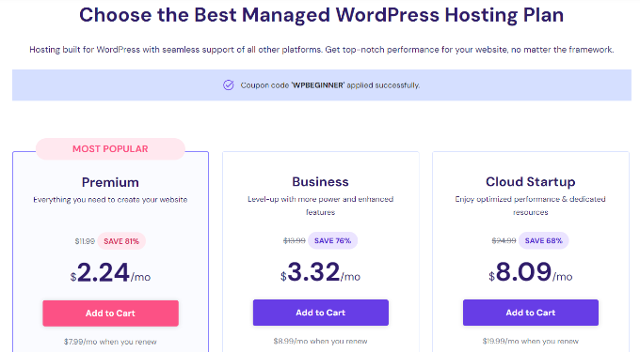Click 'Everything you need to create your website'
The height and width of the screenshot is (352, 640).
(110, 200)
